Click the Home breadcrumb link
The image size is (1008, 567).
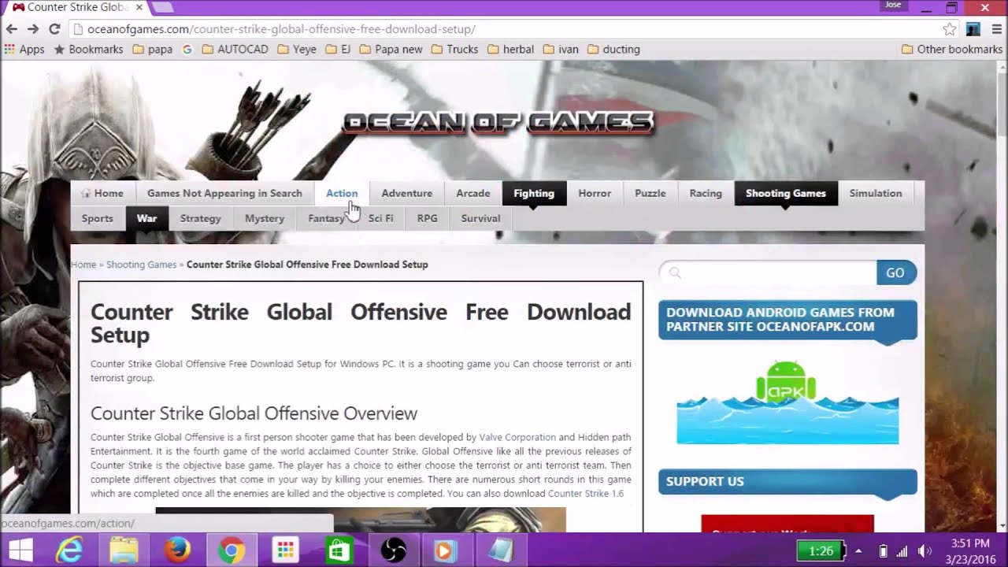[83, 265]
